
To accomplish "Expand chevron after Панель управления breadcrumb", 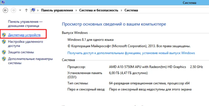I will click(76, 10).
